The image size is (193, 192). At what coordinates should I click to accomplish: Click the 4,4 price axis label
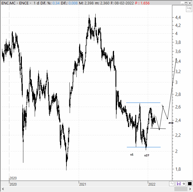click(x=178, y=18)
